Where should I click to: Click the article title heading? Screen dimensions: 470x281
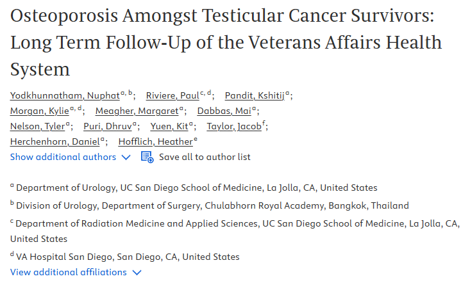pyautogui.click(x=226, y=42)
